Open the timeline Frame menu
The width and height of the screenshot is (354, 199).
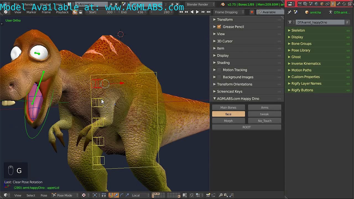[46, 12]
